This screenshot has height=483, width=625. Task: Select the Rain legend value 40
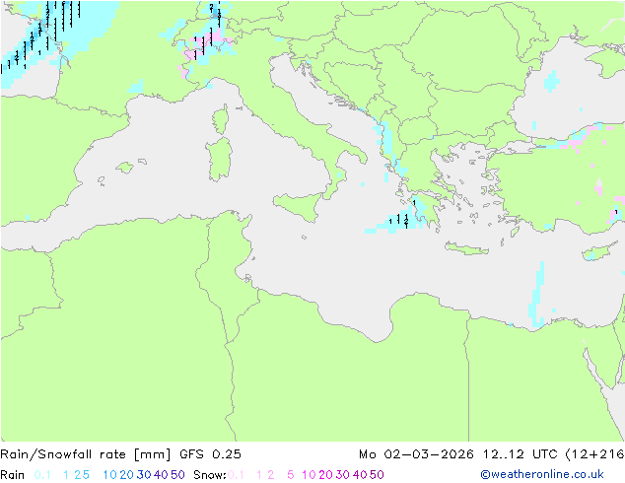coord(161,475)
